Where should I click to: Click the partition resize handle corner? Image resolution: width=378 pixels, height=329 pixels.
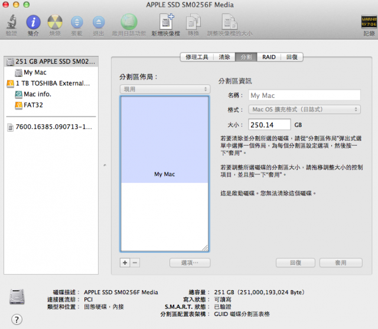point(205,248)
